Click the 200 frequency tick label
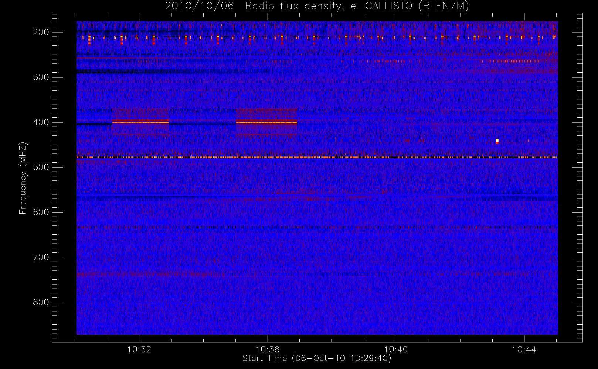The height and width of the screenshot is (369, 598). pos(41,32)
